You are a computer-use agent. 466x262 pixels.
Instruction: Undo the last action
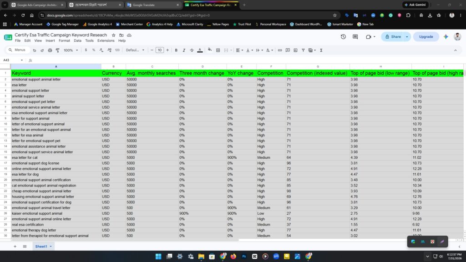tap(35, 50)
